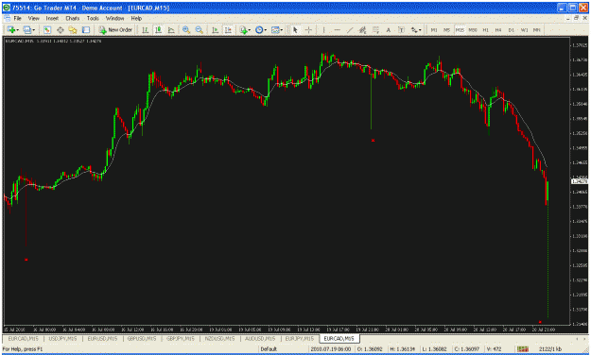Click the date 2010.07.19 06:00 in status bar
Screen dimensions: 591x355
(331, 349)
